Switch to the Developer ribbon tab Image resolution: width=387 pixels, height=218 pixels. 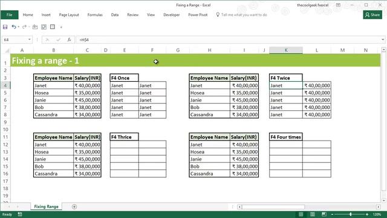(172, 15)
